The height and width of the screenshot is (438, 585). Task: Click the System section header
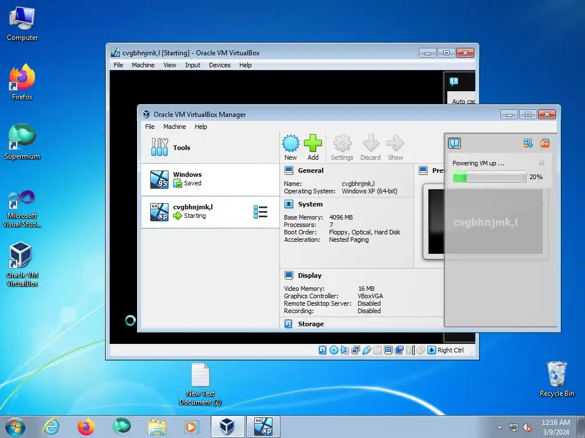tap(310, 204)
